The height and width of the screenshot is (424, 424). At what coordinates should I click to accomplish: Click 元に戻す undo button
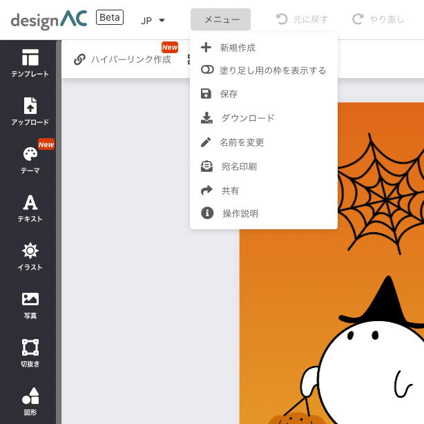click(302, 19)
